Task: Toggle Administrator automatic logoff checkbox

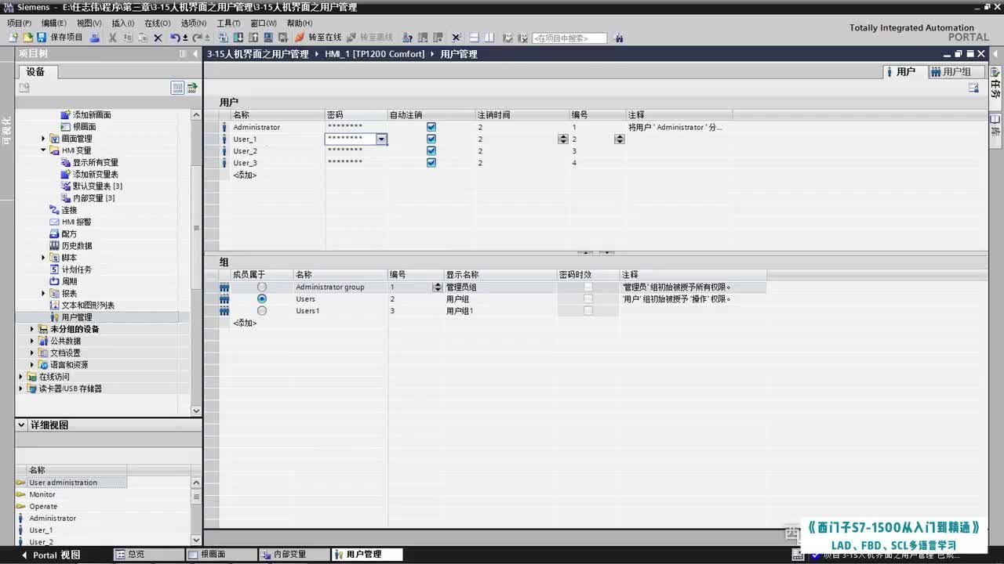Action: point(431,127)
